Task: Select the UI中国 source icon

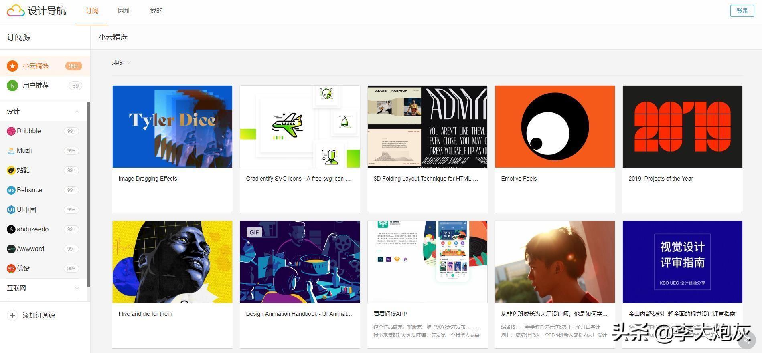Action: coord(11,210)
